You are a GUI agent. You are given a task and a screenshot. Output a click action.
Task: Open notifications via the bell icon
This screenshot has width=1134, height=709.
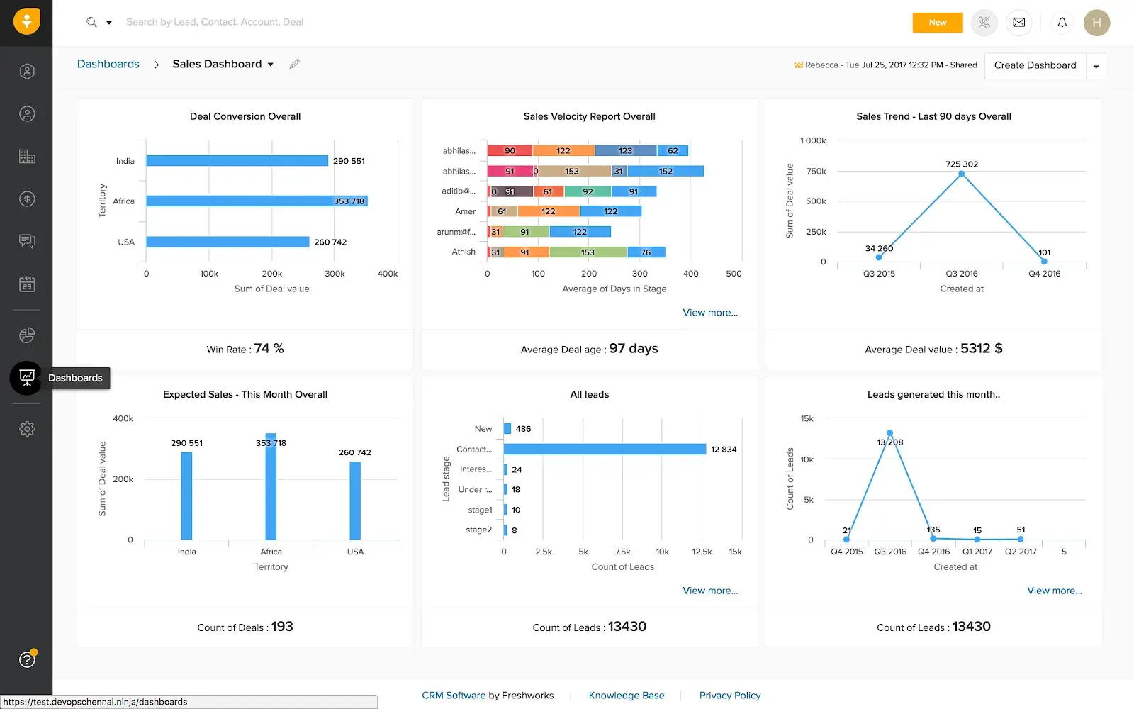coord(1062,22)
